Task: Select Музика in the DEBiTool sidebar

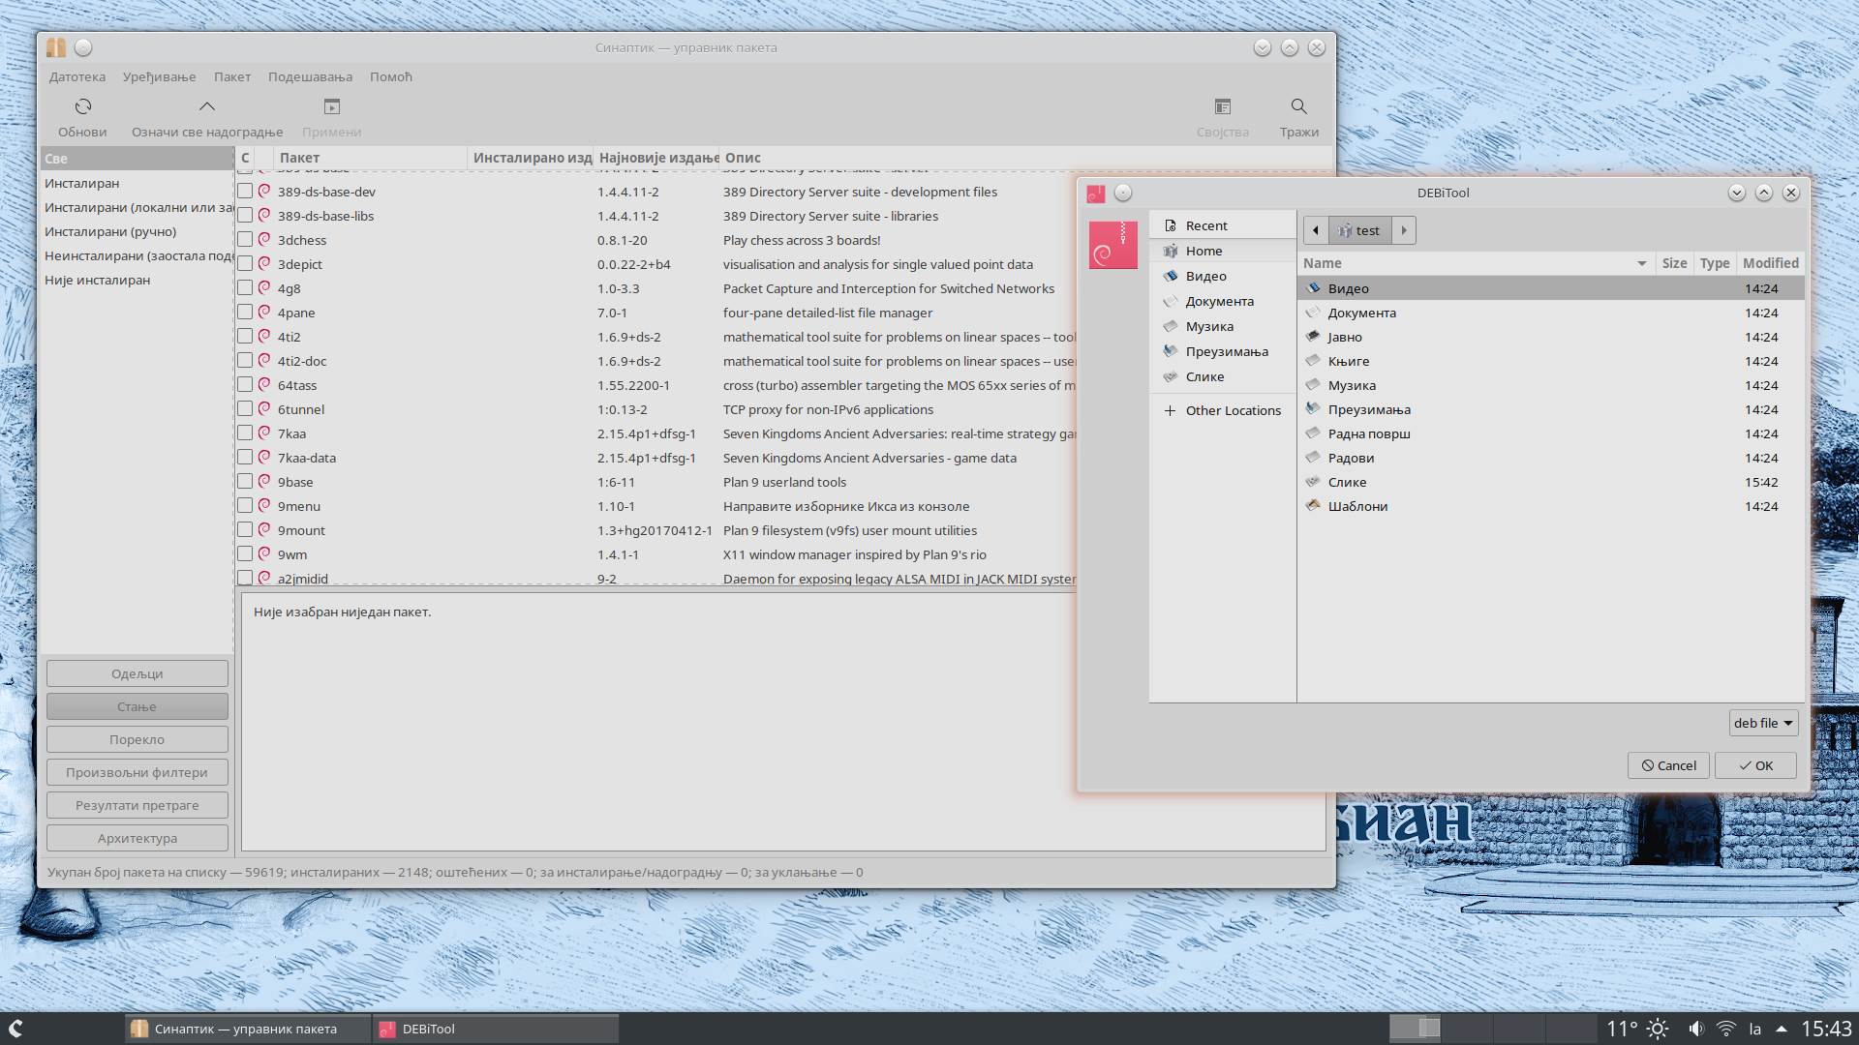Action: click(1209, 326)
